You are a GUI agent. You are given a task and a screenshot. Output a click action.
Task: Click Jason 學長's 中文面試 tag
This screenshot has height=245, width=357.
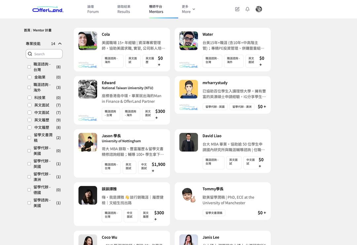point(145,167)
